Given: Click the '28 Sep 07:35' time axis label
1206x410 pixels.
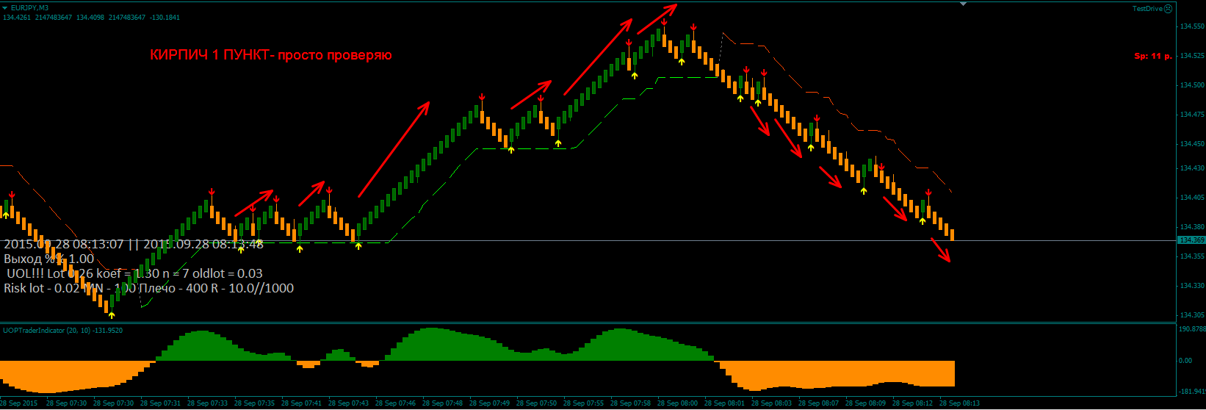Looking at the screenshot, I should click(x=254, y=403).
